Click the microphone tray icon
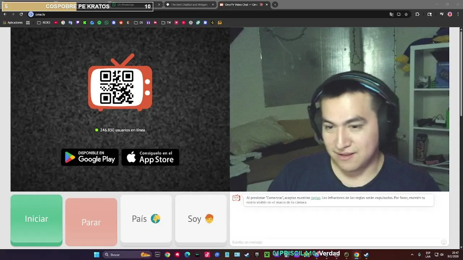This screenshot has width=463, height=260. [x=419, y=255]
